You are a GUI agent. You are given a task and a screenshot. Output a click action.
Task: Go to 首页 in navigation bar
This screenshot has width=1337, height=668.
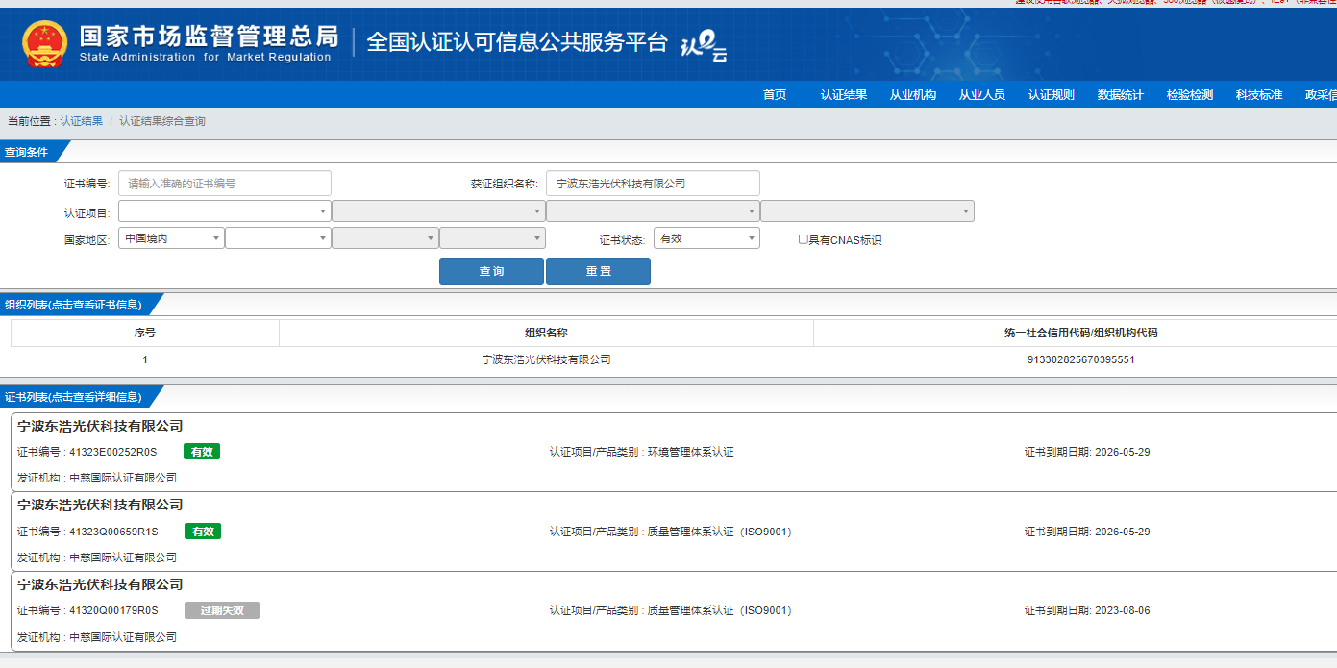775,94
